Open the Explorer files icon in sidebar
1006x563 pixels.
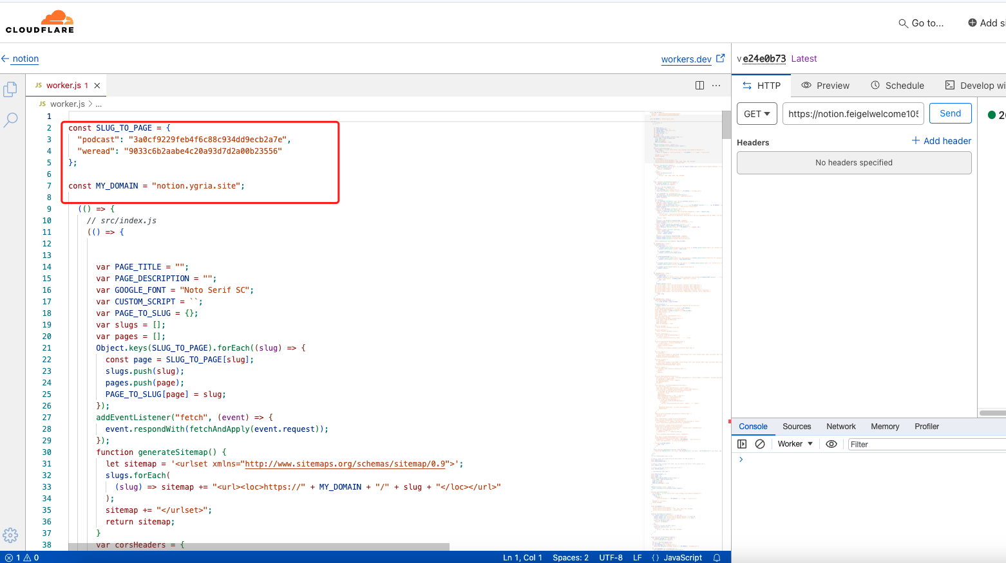tap(10, 89)
